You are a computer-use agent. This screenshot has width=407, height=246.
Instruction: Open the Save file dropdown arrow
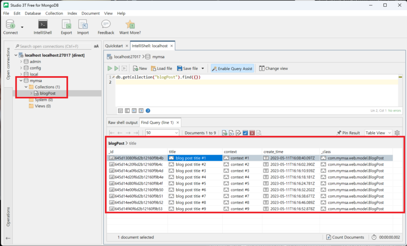coord(203,68)
